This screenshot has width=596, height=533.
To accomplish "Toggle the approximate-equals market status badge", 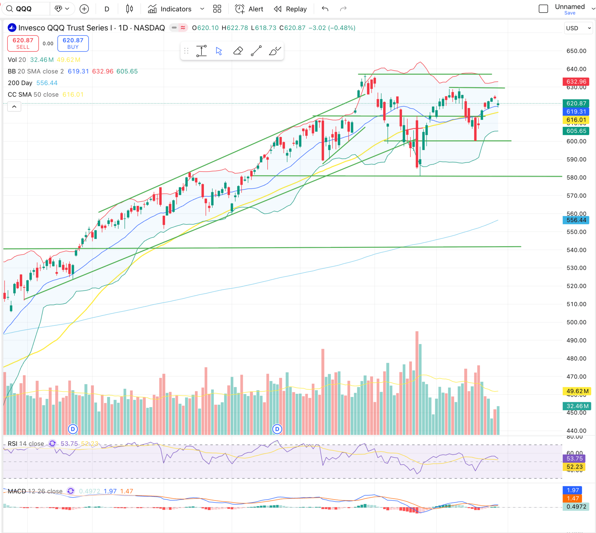I will (183, 28).
